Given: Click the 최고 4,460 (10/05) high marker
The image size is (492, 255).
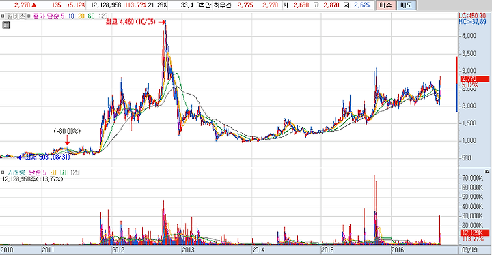Looking at the screenshot, I should coord(131,22).
